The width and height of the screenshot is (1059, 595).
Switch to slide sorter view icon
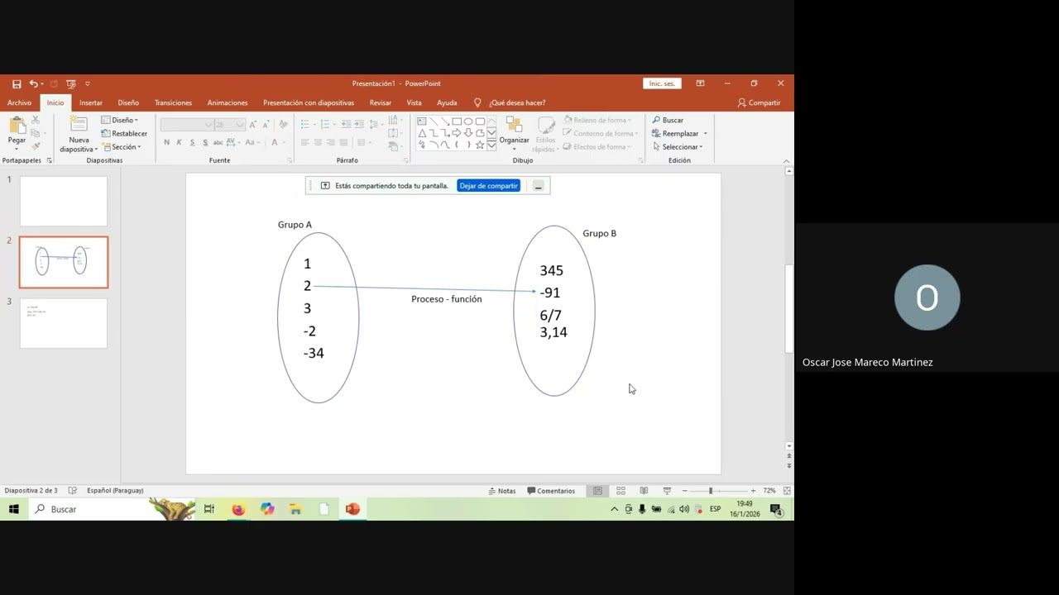click(x=621, y=491)
